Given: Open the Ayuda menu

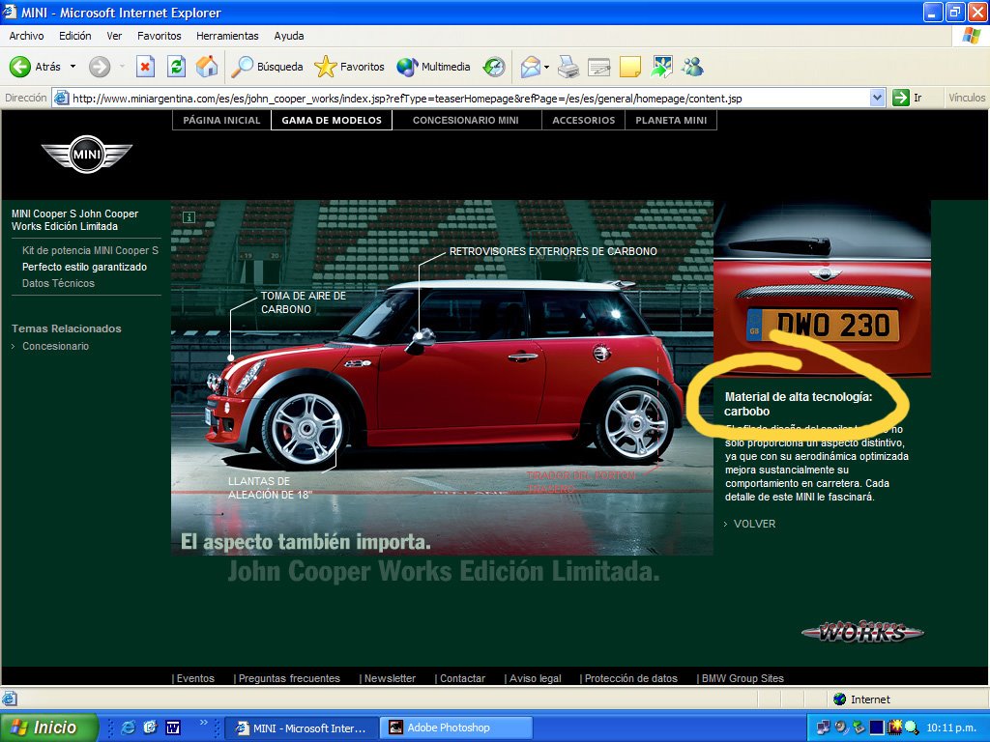Looking at the screenshot, I should coord(288,36).
